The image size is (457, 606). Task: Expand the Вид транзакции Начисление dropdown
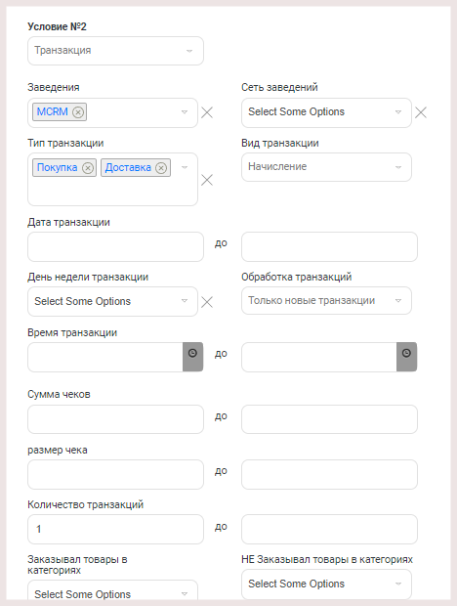click(x=326, y=167)
